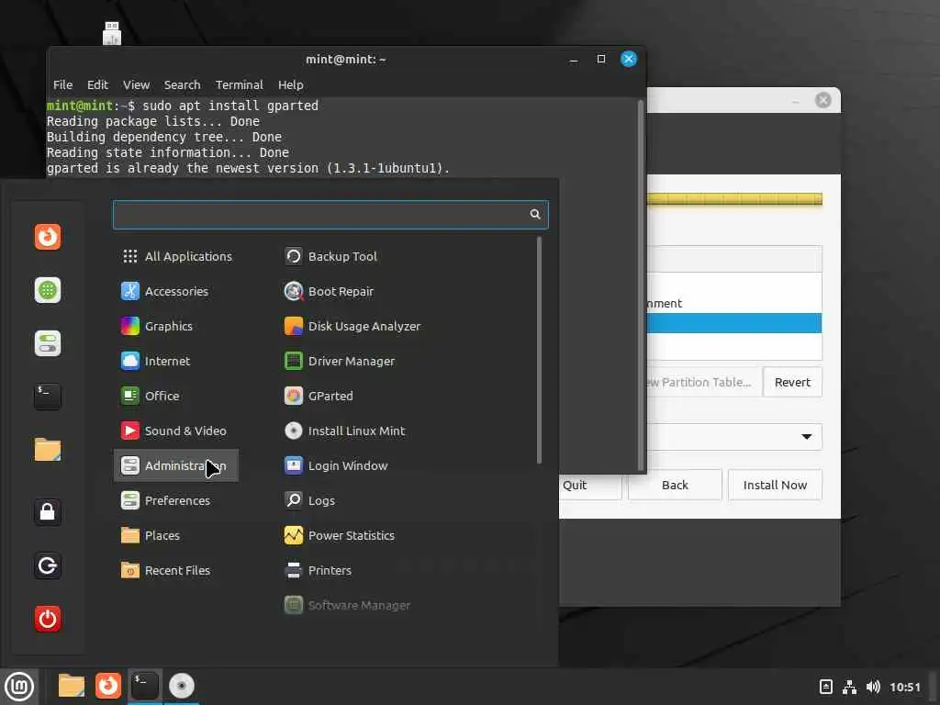Click Revert in the installer partitioner

pos(792,382)
